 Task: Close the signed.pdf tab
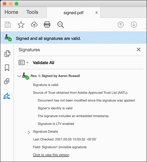(97, 13)
